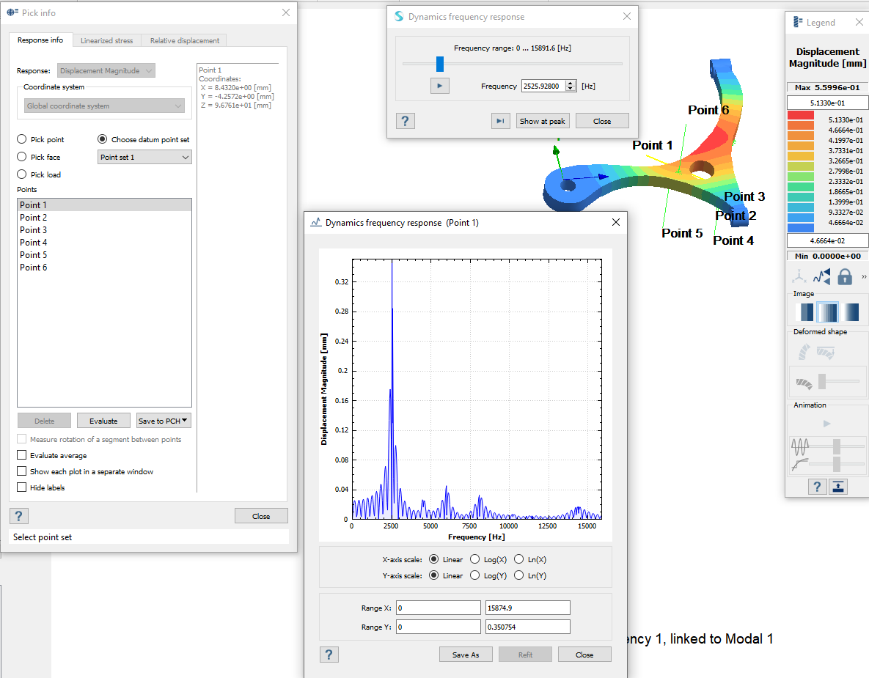The width and height of the screenshot is (869, 678).
Task: Click the Range Y maximum field 0.350754
Action: pos(527,627)
